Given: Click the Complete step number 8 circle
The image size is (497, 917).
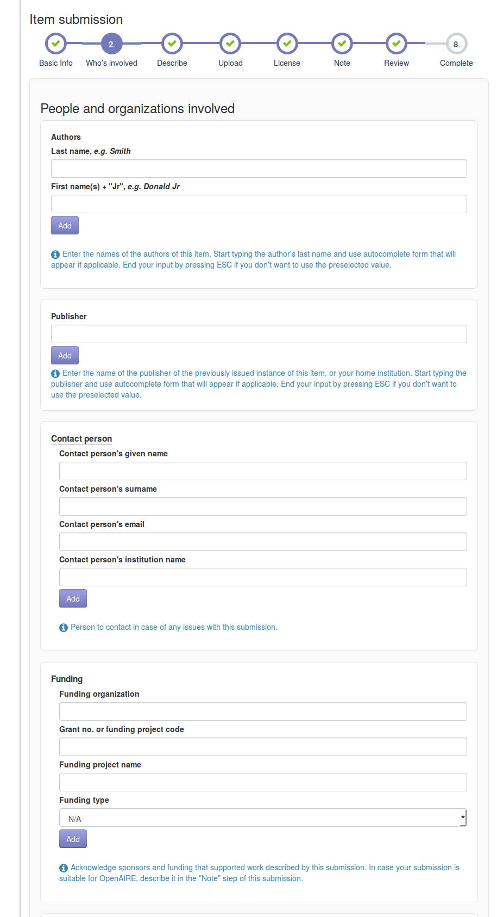Looking at the screenshot, I should pos(456,44).
